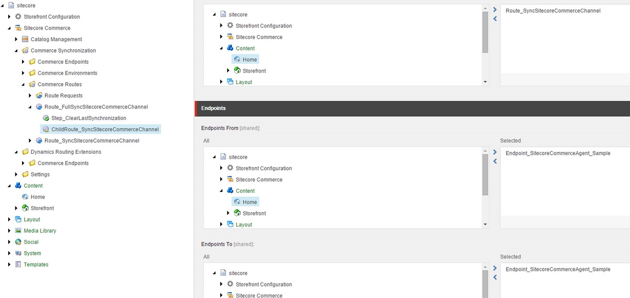Click the Templates icon in left tree

point(18,264)
